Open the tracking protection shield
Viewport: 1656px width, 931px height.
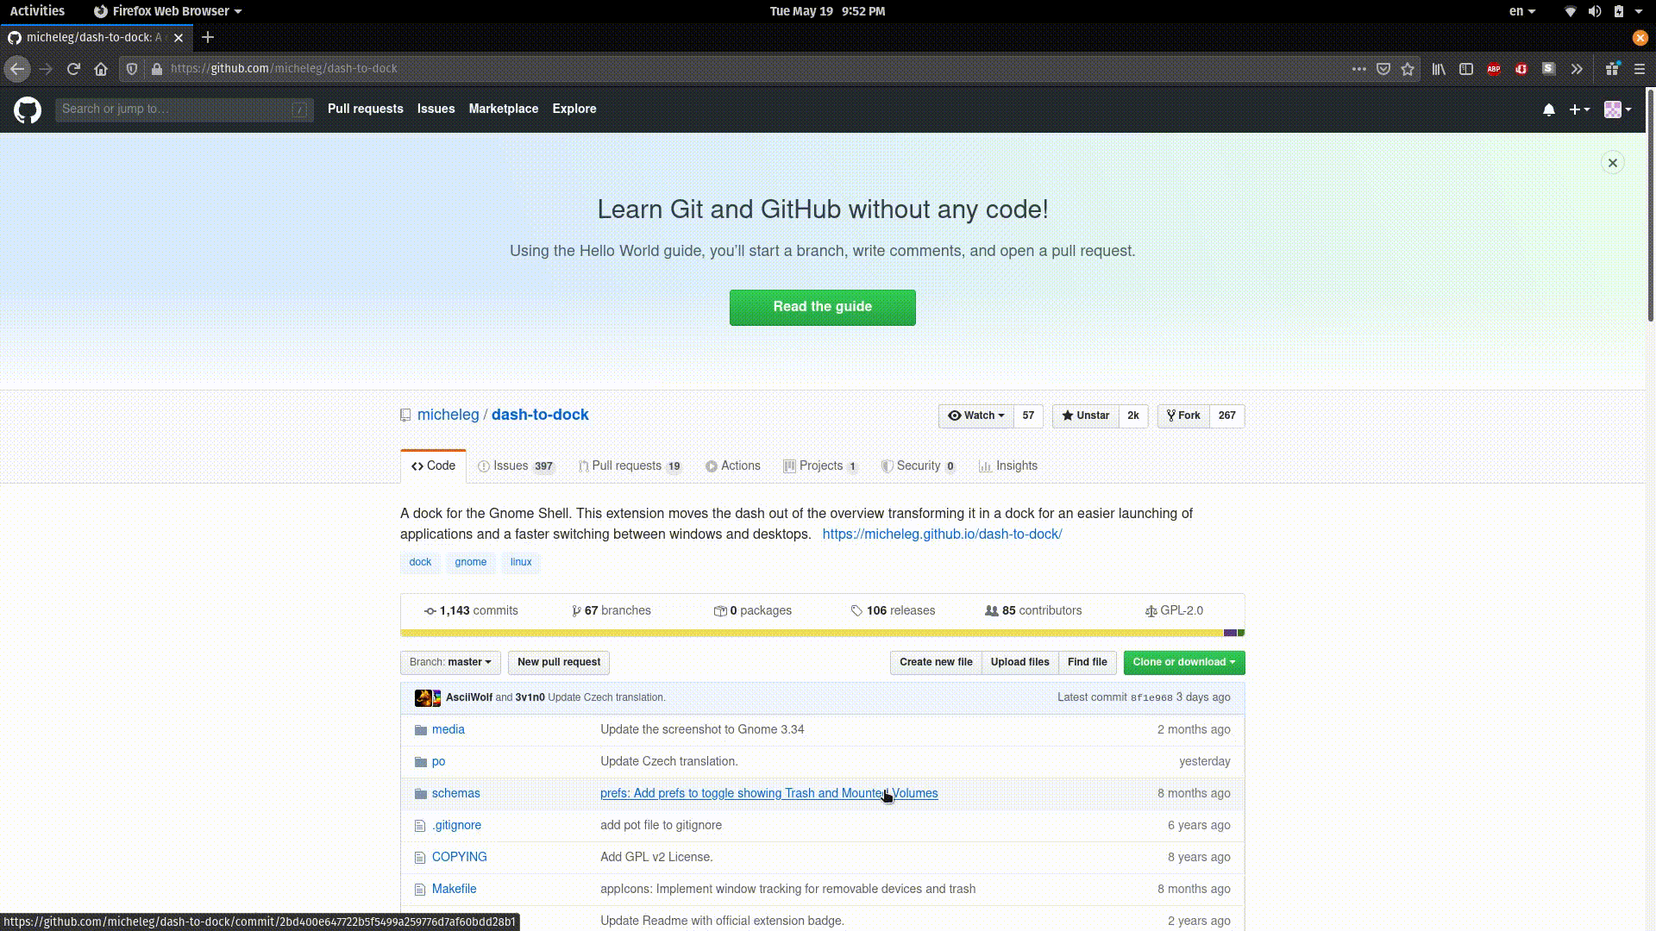pyautogui.click(x=132, y=69)
